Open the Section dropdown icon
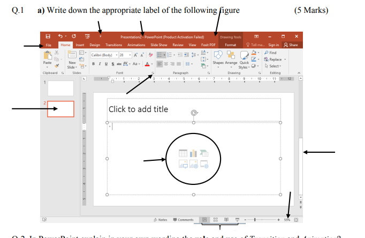Image resolution: width=365 pixels, height=238 pixels. tap(82, 66)
